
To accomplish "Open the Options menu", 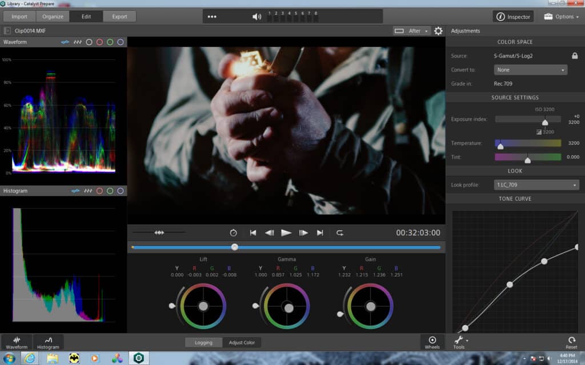I will (561, 17).
